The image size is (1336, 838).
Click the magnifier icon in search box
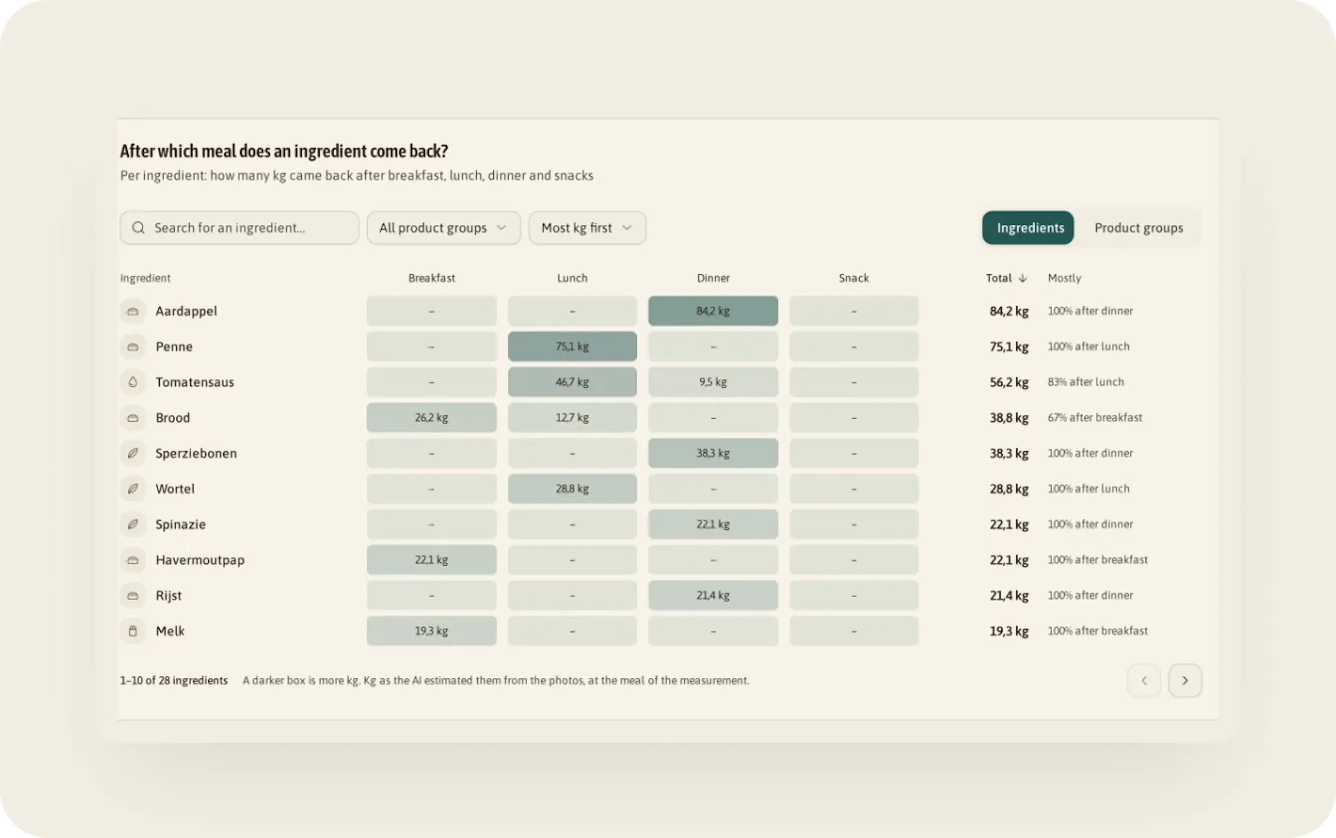138,228
